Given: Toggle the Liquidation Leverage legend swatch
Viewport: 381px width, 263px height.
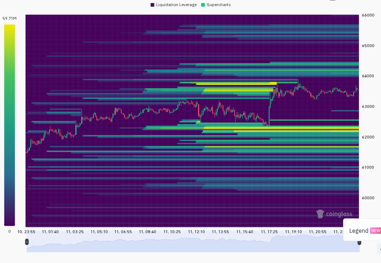Looking at the screenshot, I should point(152,5).
